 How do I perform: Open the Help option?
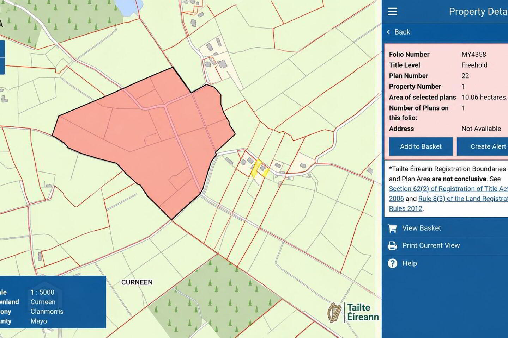click(410, 263)
